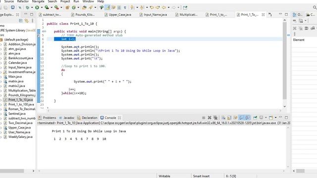Open Package Explorer view menu
This screenshot has height=178, width=317.
pos(32,21)
